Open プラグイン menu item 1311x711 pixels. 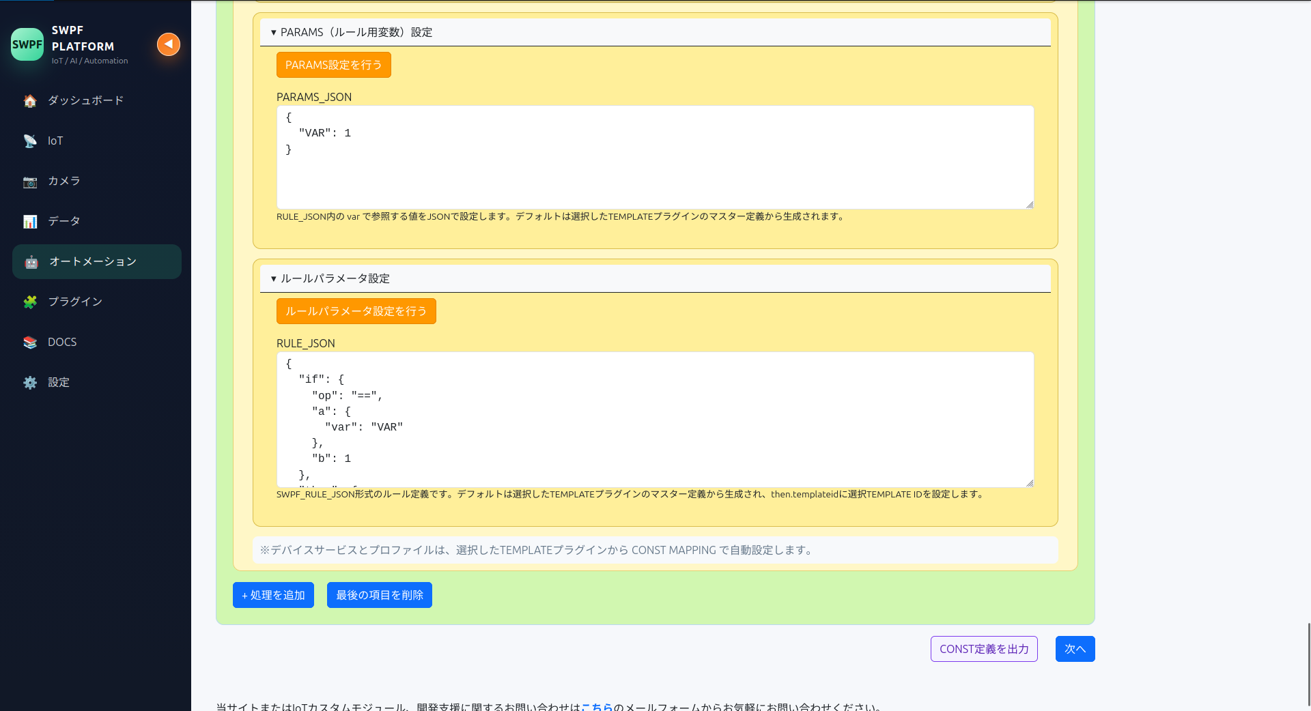pyautogui.click(x=97, y=302)
